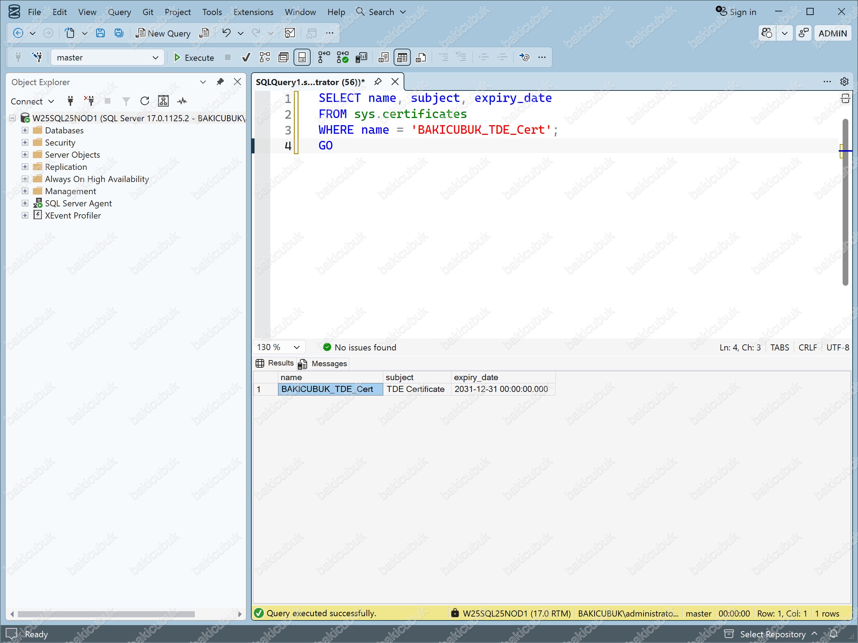Image resolution: width=858 pixels, height=643 pixels.
Task: Click the Object Explorer search diagram icon
Action: click(x=163, y=101)
